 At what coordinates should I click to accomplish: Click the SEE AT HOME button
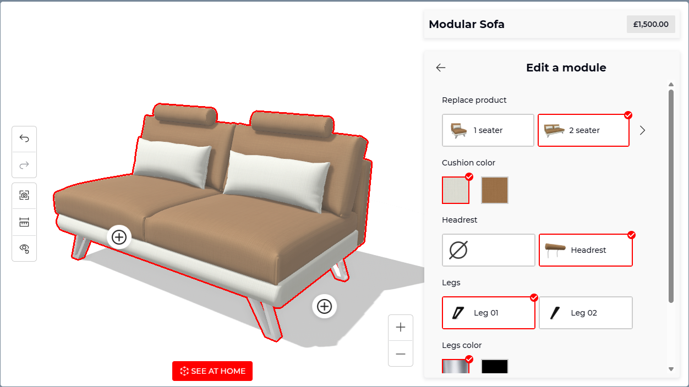[x=212, y=371]
